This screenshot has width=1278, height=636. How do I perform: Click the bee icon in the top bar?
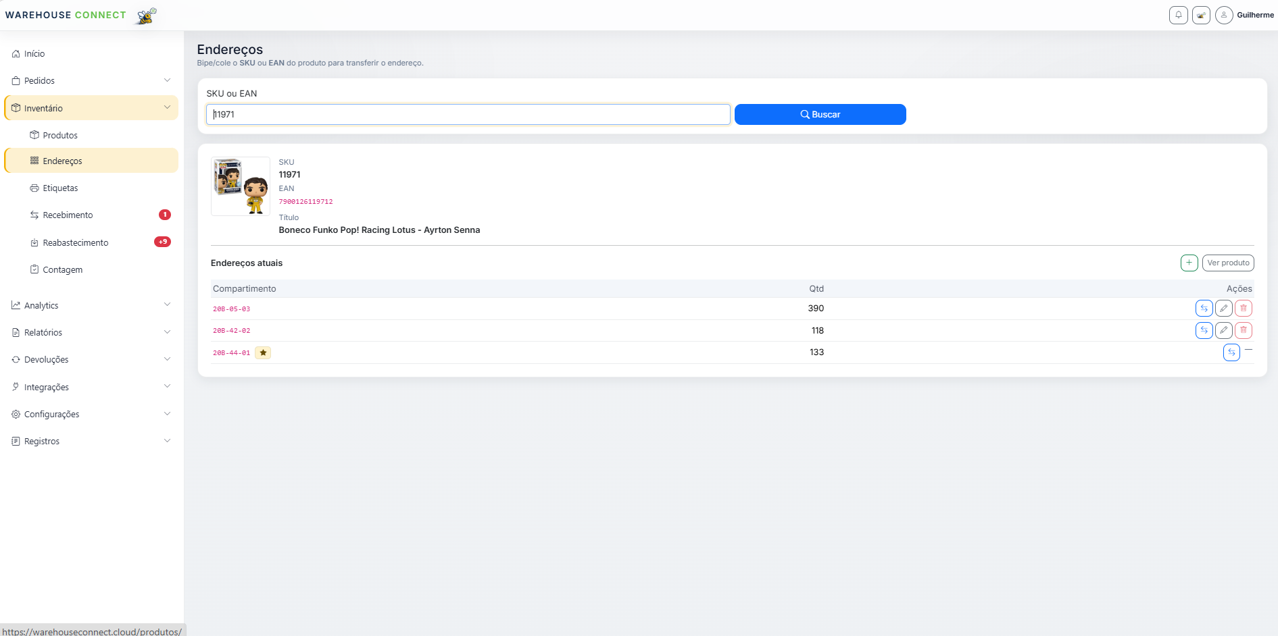point(1201,15)
